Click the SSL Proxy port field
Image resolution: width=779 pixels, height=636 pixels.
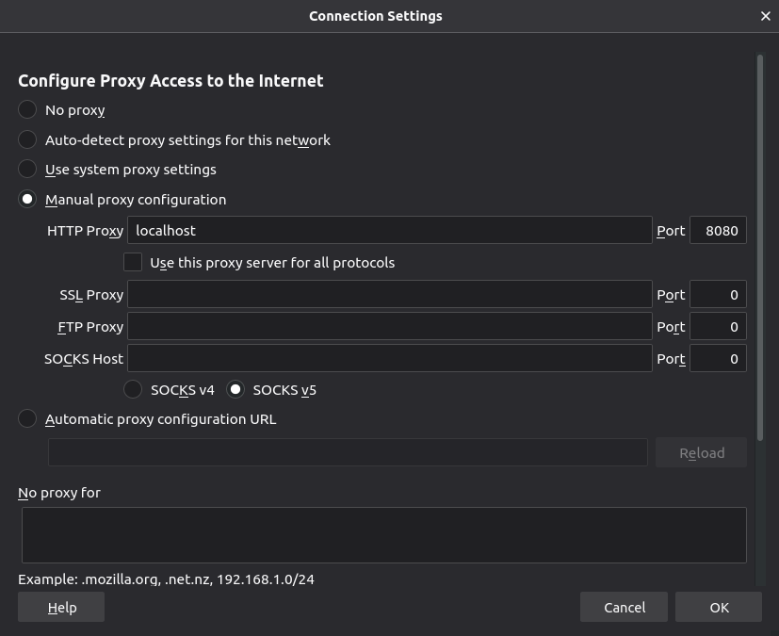click(x=718, y=295)
